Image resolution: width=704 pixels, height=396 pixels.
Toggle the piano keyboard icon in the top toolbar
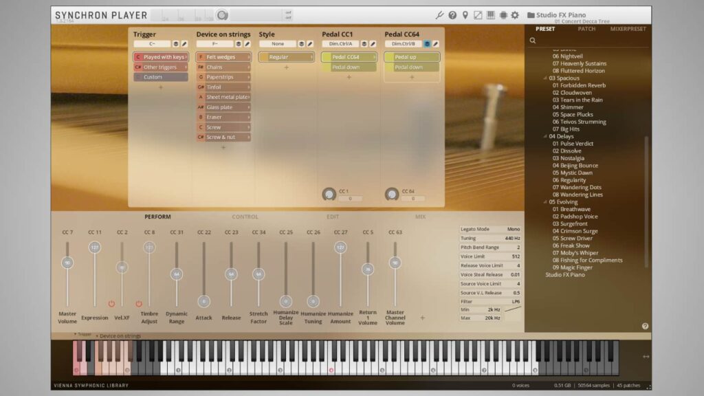490,14
